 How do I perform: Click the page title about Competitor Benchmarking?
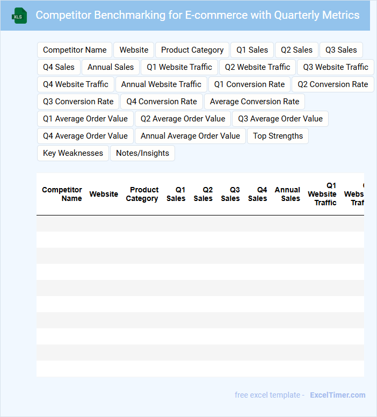(198, 15)
